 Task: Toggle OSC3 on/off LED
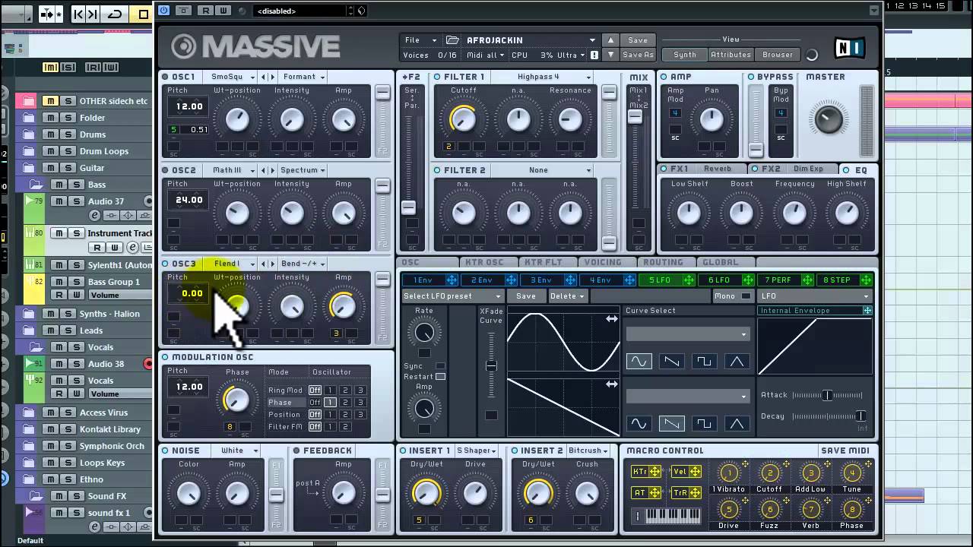click(x=165, y=264)
